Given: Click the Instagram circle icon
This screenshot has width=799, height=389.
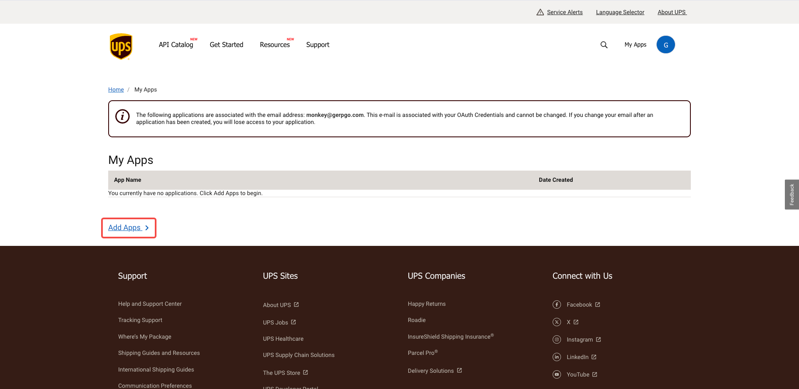Looking at the screenshot, I should pyautogui.click(x=557, y=339).
